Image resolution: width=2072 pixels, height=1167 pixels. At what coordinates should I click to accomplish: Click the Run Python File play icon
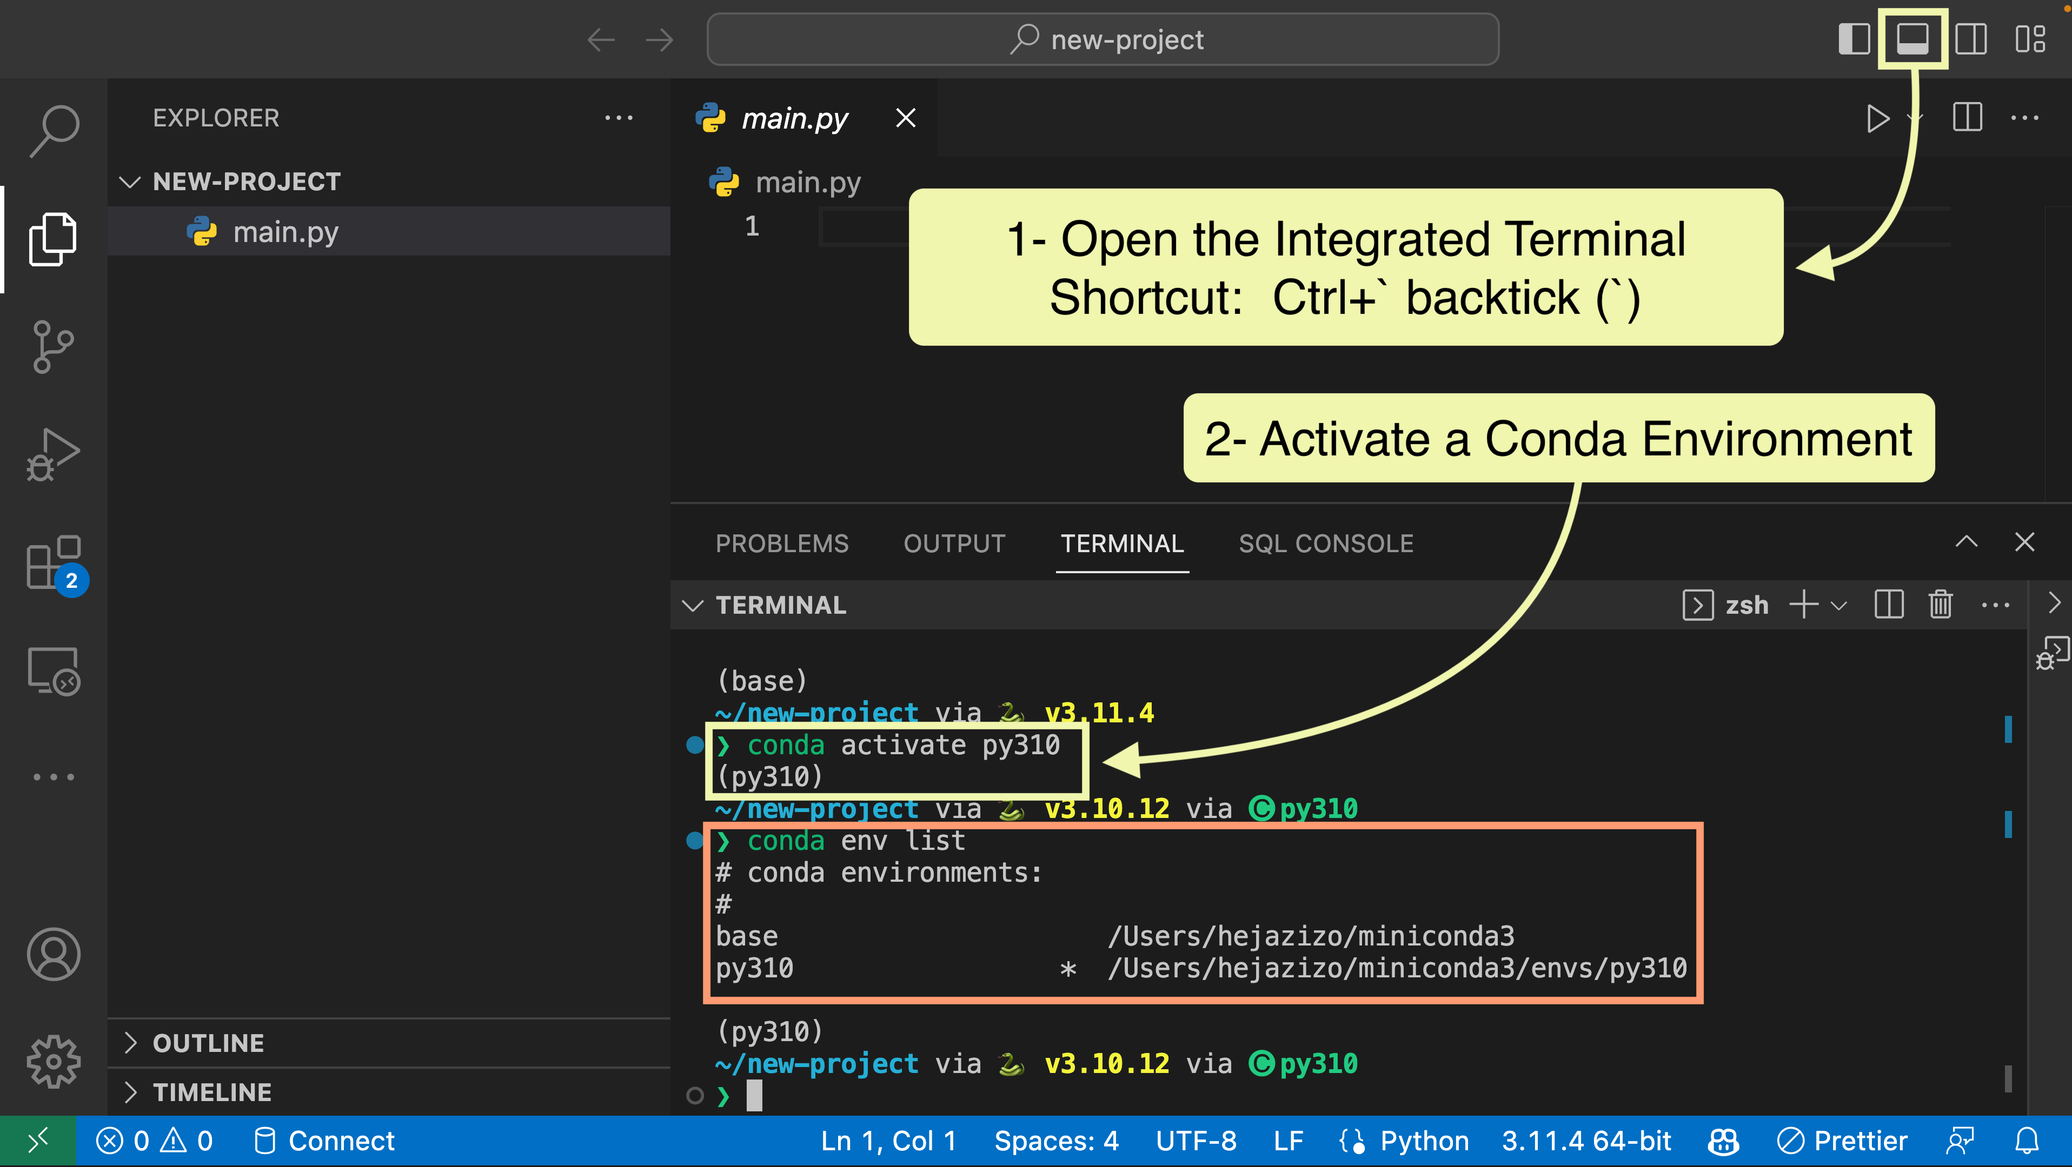pyautogui.click(x=1877, y=118)
